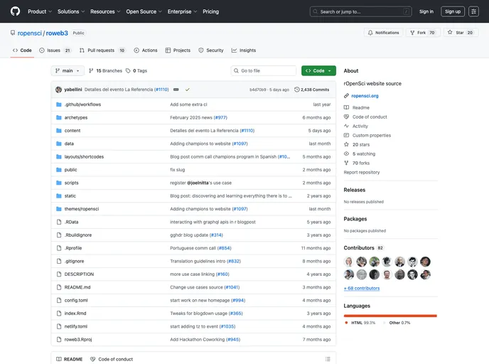Image resolution: width=489 pixels, height=364 pixels.
Task: Click the .RData file icon
Action: click(58, 222)
